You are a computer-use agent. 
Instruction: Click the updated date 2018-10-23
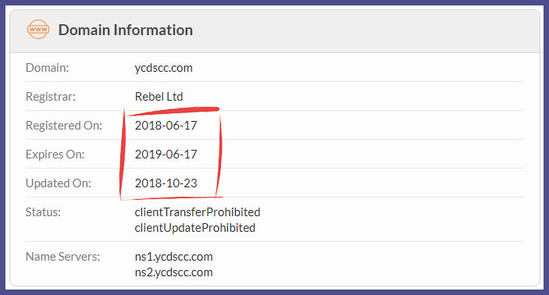166,183
